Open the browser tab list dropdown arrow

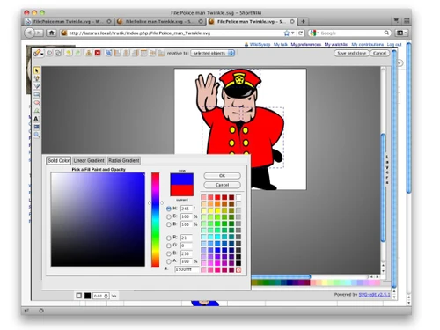pyautogui.click(x=396, y=20)
